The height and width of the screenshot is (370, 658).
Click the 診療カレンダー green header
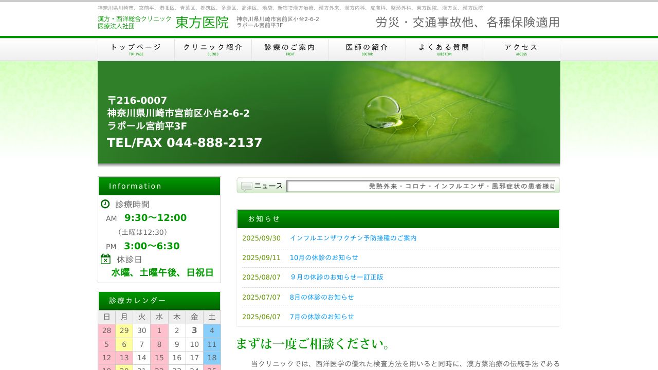136,301
